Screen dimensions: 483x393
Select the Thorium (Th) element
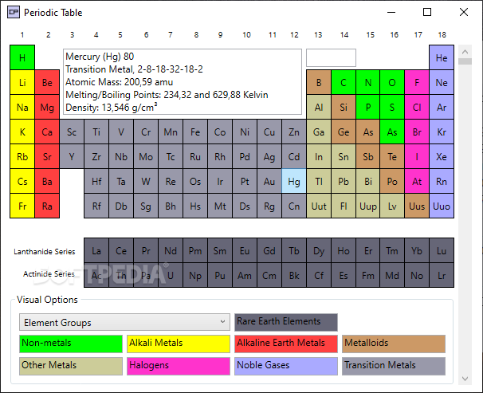[x=121, y=275]
